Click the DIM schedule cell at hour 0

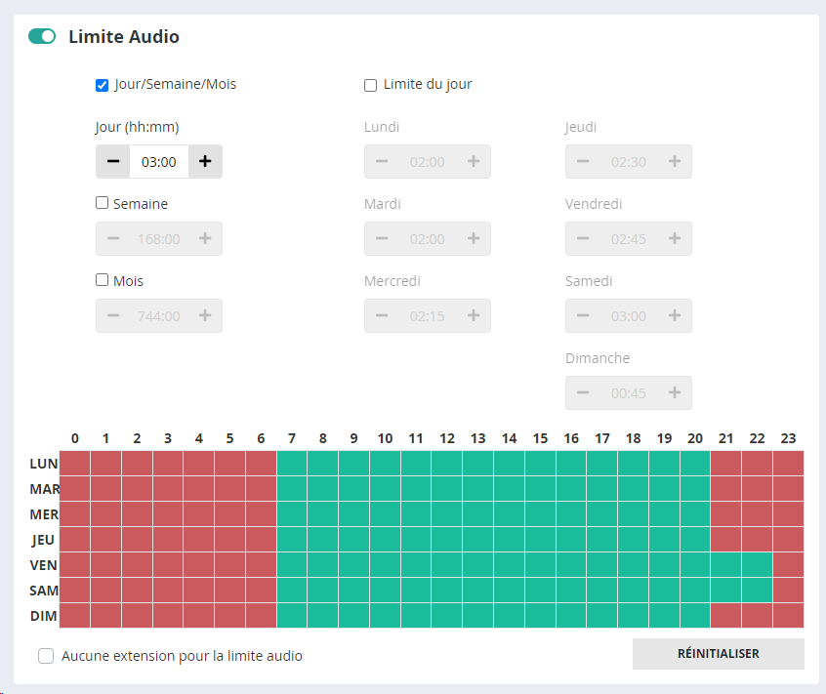pos(75,616)
